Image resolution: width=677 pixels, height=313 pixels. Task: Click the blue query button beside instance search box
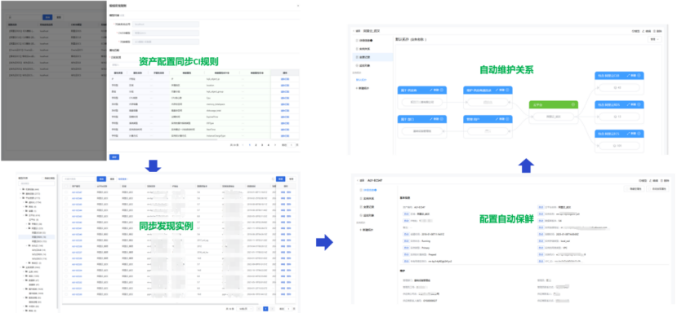pyautogui.click(x=101, y=179)
